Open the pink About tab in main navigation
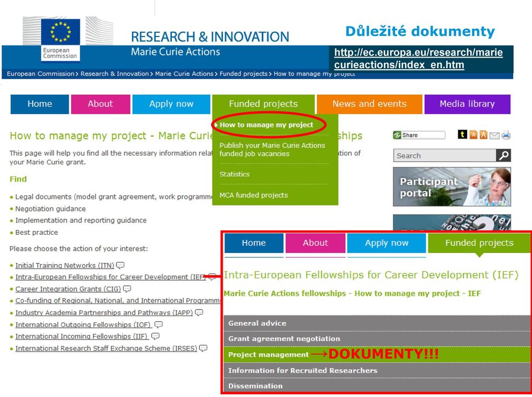This screenshot has width=532, height=397. (100, 104)
